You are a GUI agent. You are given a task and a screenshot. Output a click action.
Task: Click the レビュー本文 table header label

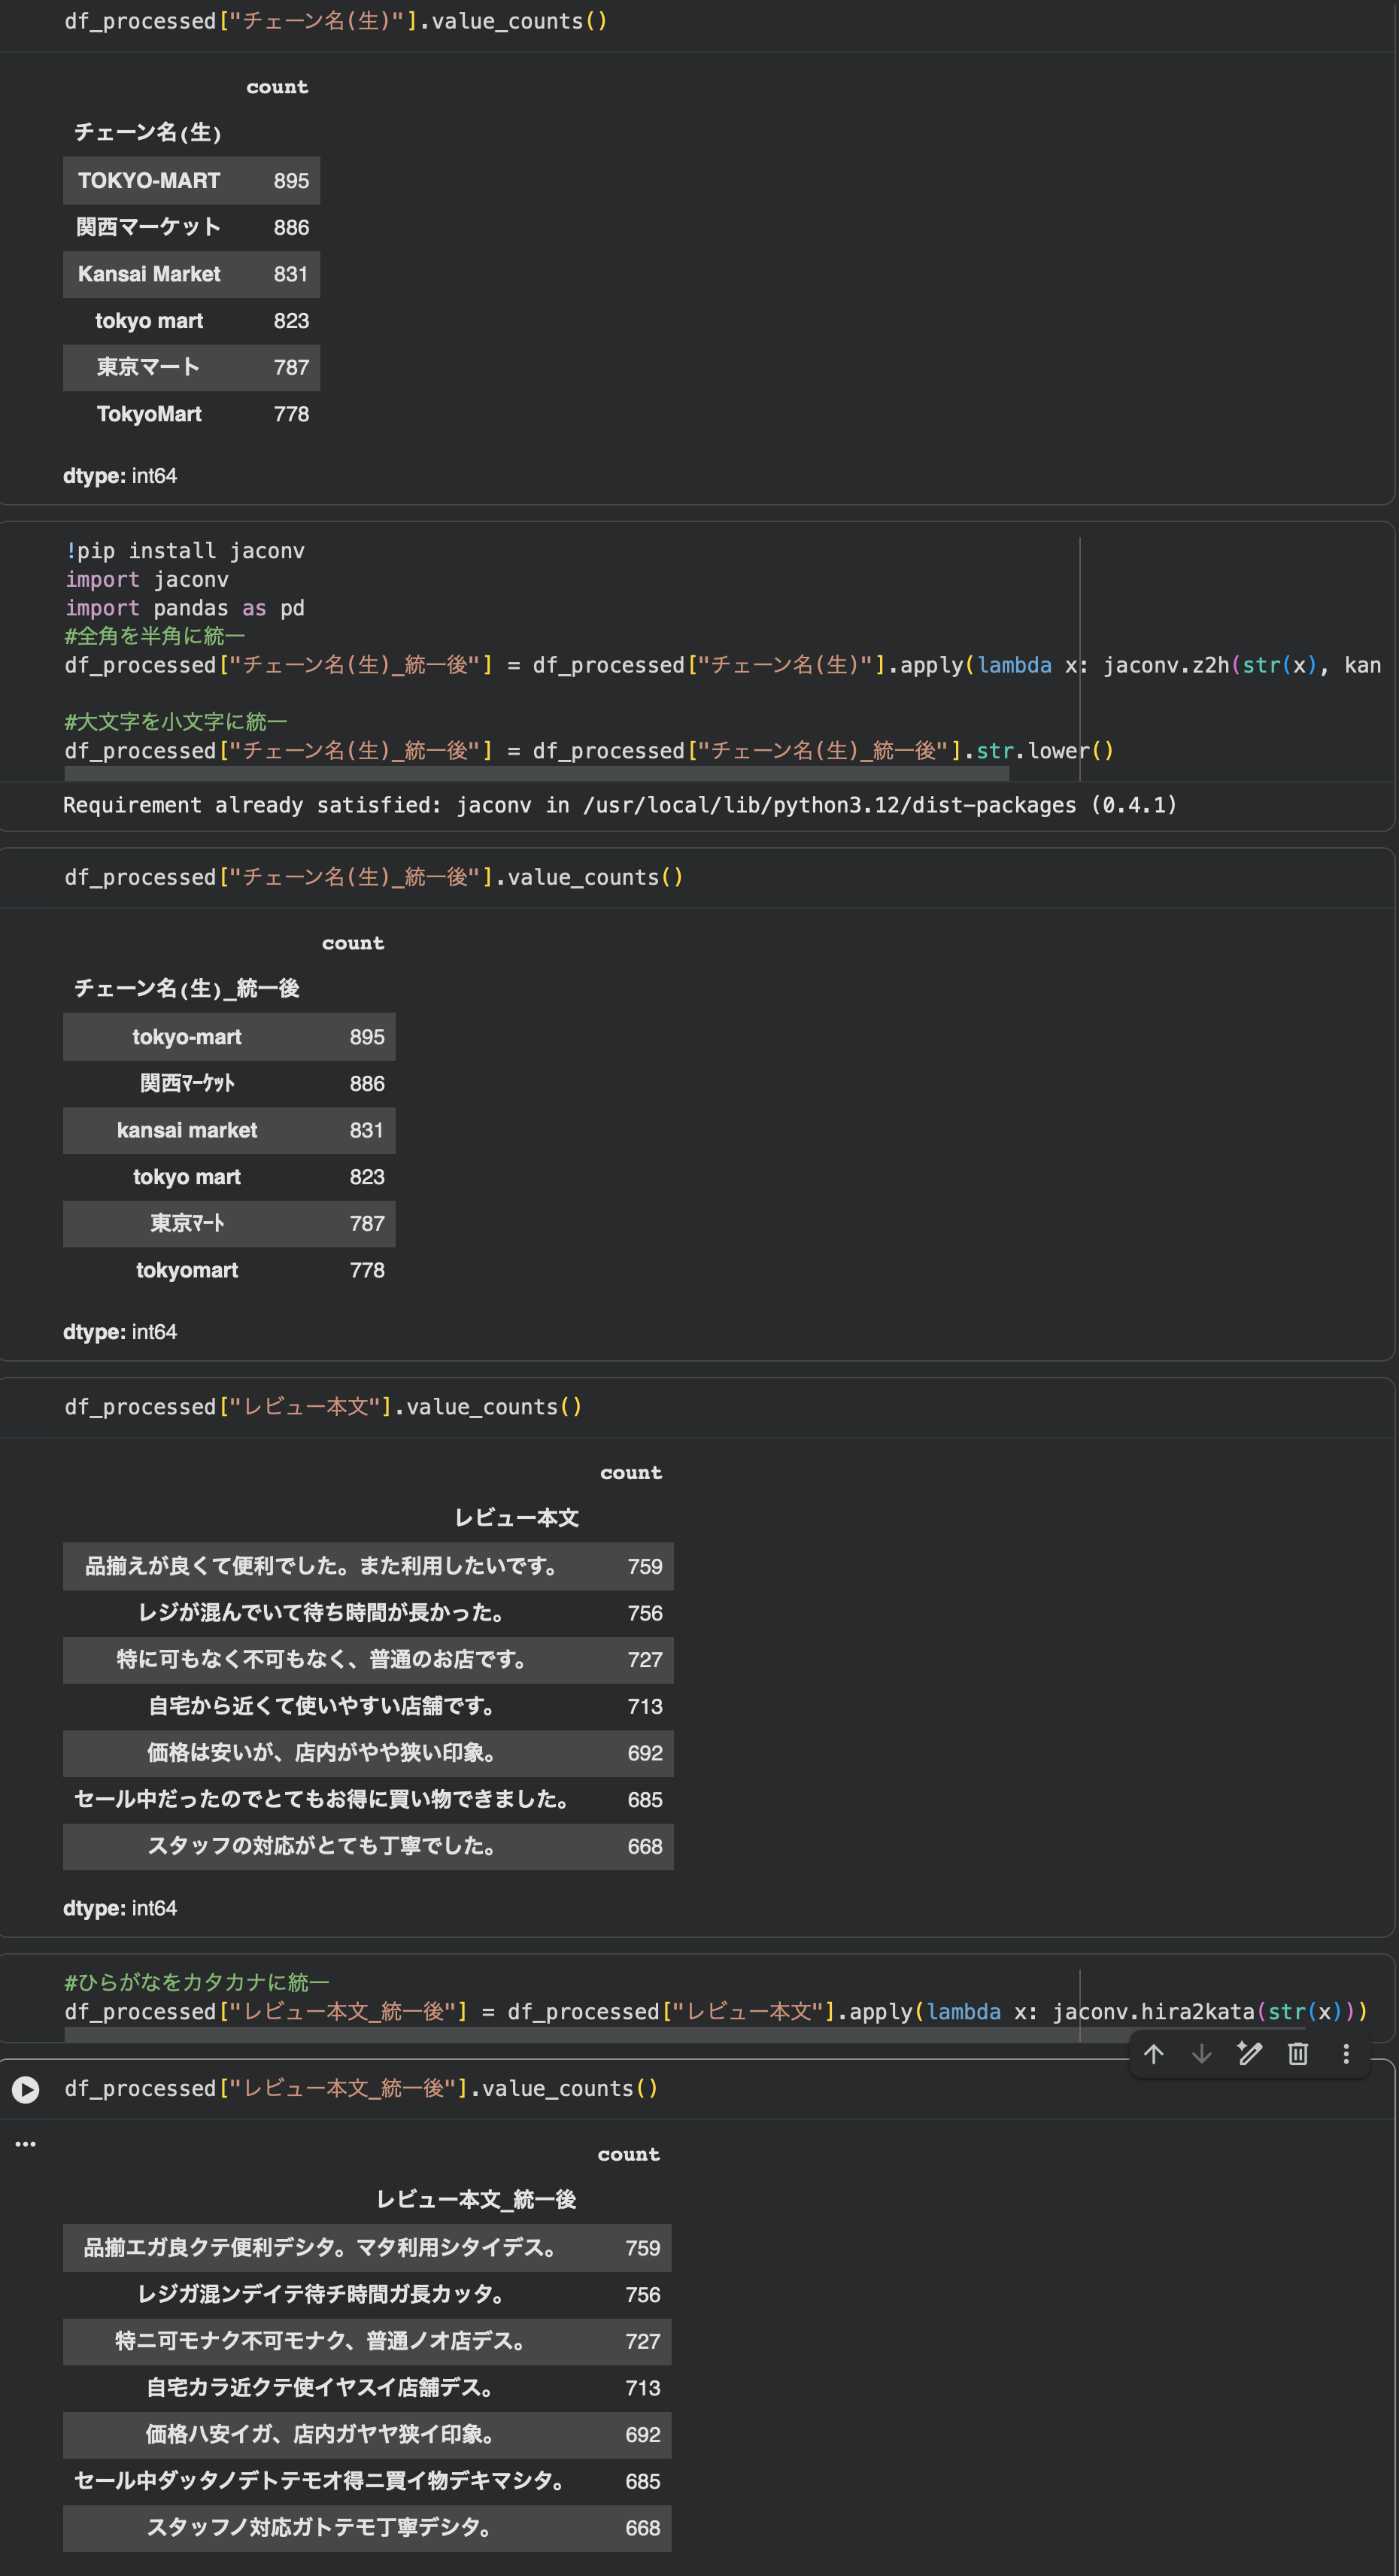coord(519,1517)
